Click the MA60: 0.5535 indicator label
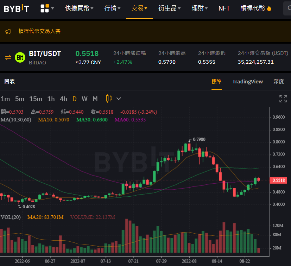Screen dimensions: 291x266 click(x=130, y=120)
